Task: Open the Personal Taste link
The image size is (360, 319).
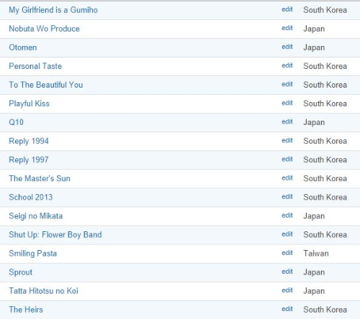Action: point(35,66)
